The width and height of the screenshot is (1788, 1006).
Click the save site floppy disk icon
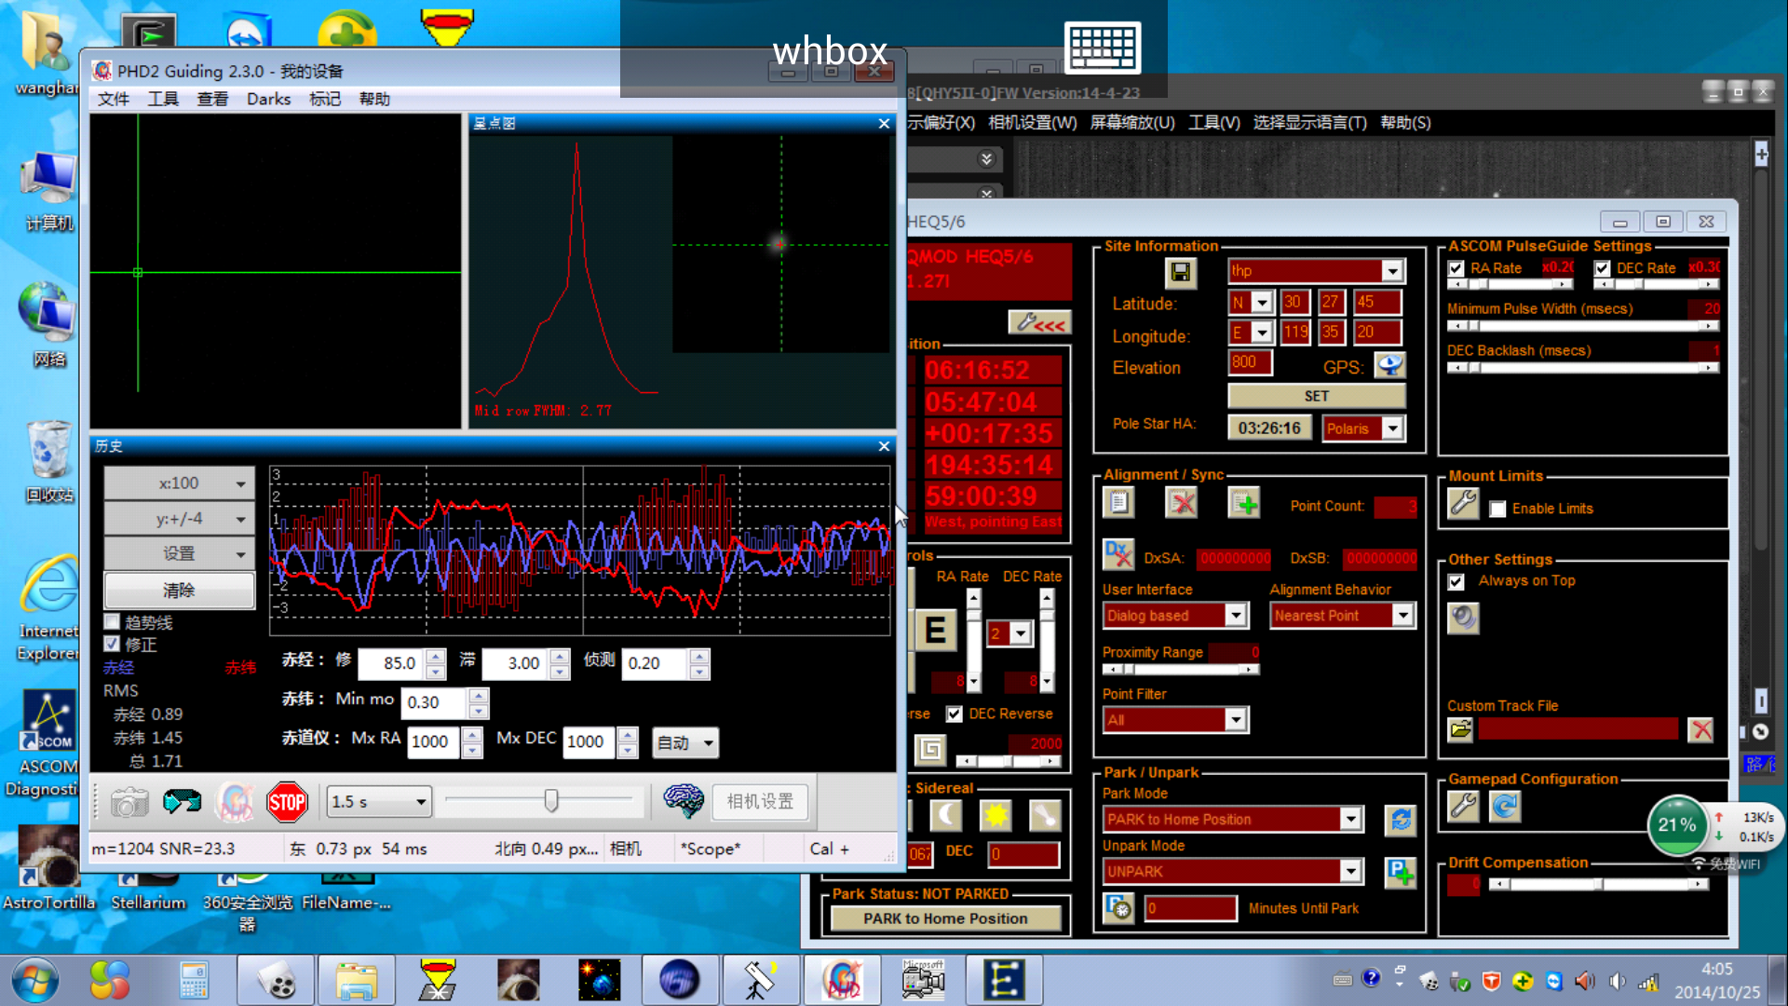[x=1180, y=272]
